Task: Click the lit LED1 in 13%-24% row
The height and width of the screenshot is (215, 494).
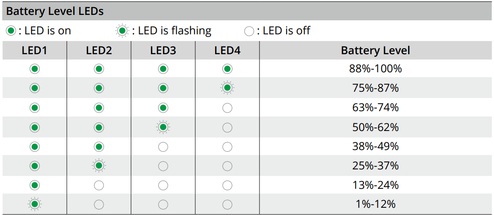Action: [35, 185]
